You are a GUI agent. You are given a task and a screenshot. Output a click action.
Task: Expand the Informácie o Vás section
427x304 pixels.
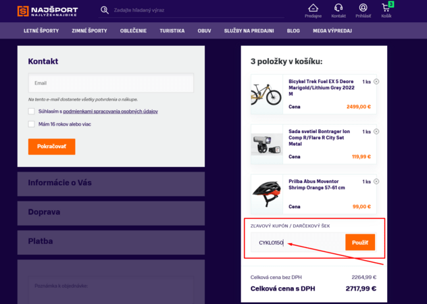coord(111,183)
